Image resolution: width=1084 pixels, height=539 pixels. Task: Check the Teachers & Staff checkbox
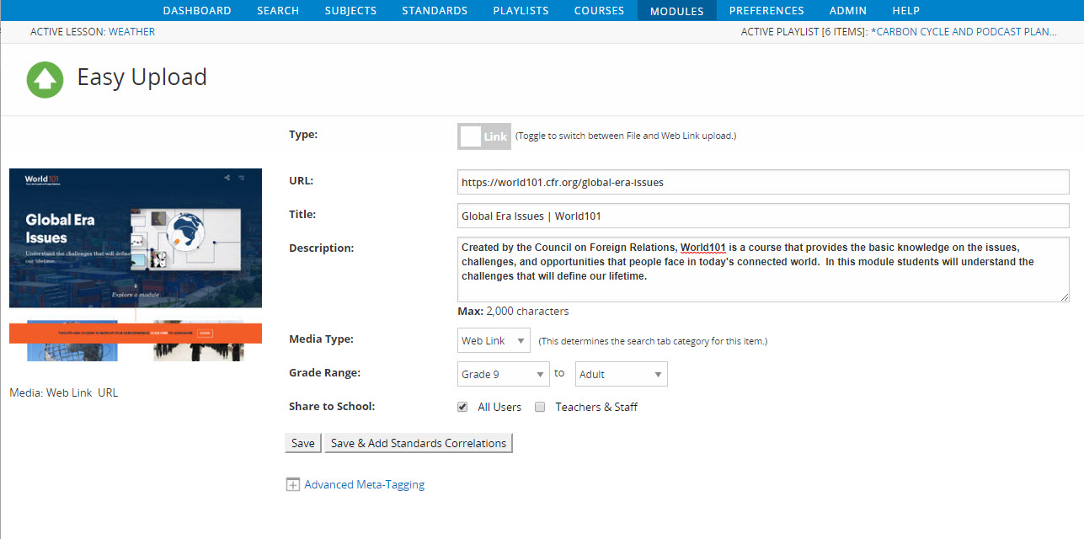pyautogui.click(x=540, y=407)
